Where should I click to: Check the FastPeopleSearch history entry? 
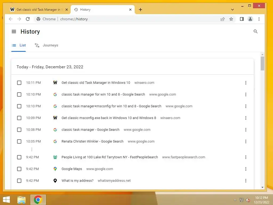tap(19, 157)
